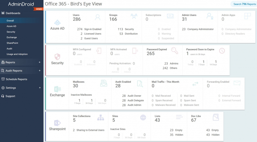Open the 274 Sign-in Enabled users

click(89, 29)
